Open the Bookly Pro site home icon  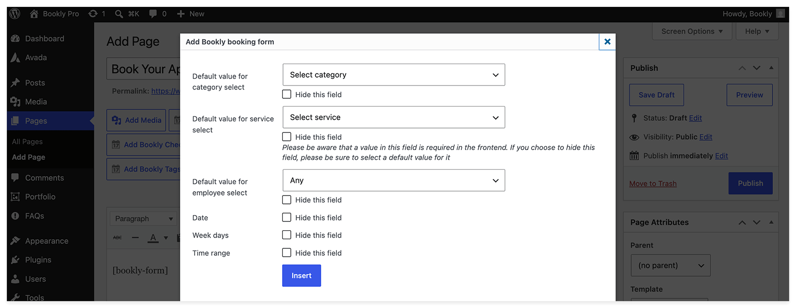34,14
